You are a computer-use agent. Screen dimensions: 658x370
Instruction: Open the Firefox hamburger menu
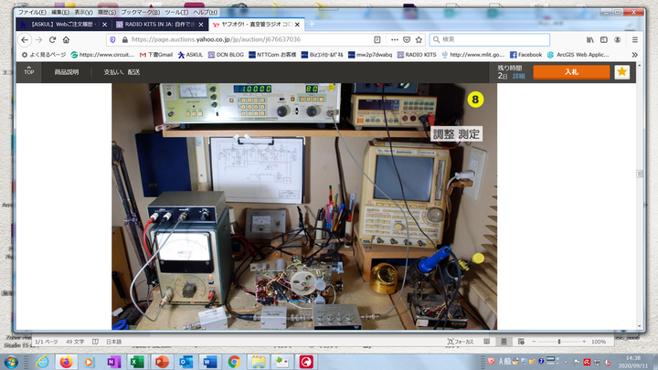pyautogui.click(x=643, y=40)
